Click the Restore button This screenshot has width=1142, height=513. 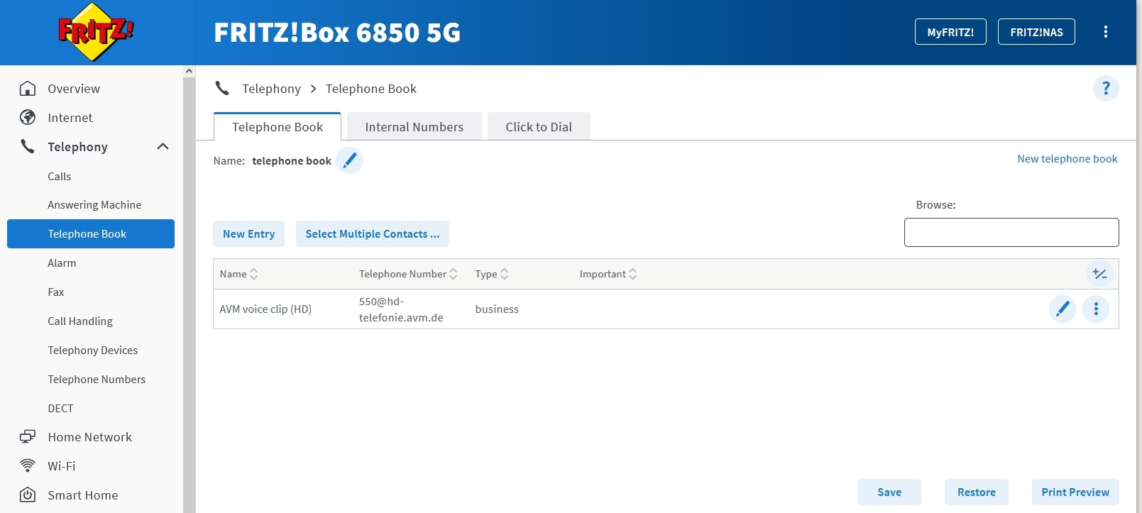977,492
